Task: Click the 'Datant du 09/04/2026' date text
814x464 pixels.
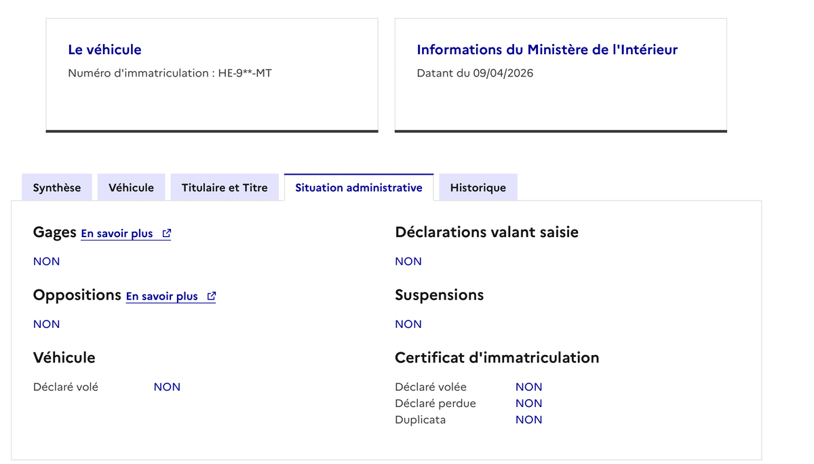Action: 475,73
